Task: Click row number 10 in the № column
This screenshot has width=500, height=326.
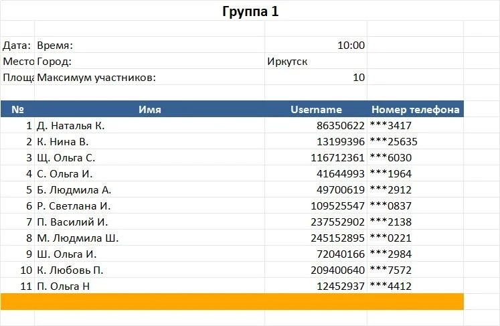Action: (17, 270)
